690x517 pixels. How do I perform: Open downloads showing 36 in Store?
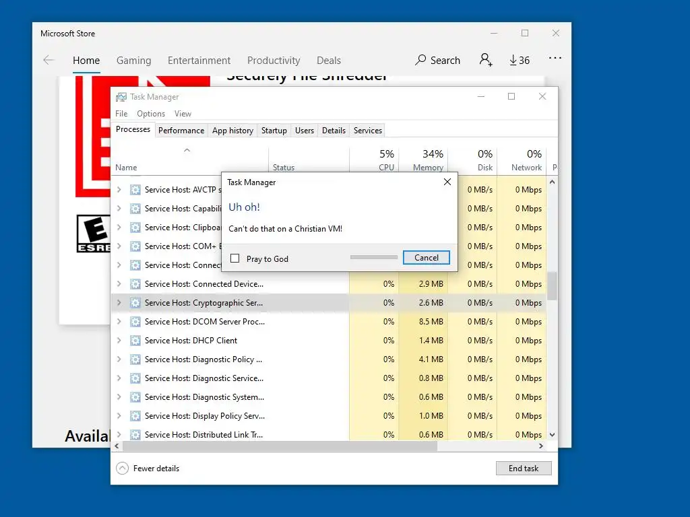[520, 60]
